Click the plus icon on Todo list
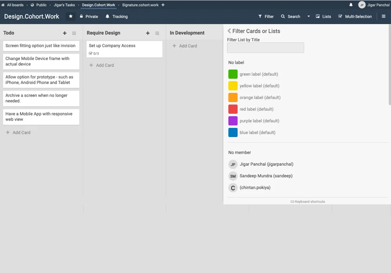The width and height of the screenshot is (391, 273). [65, 33]
